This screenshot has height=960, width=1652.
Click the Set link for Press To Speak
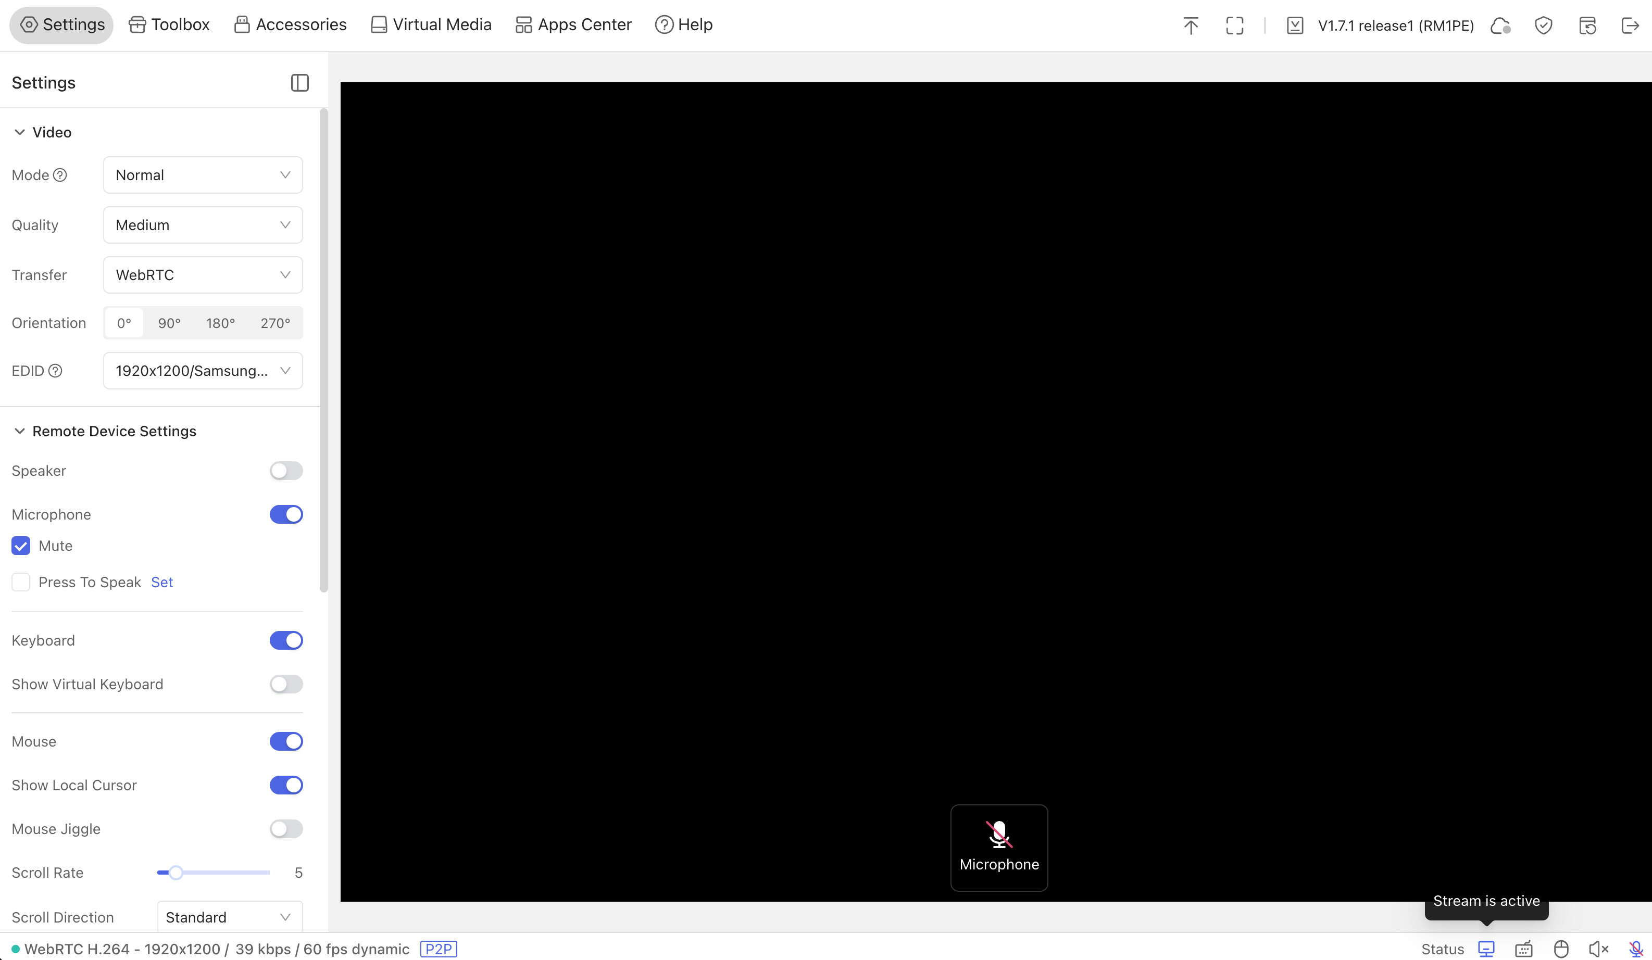pyautogui.click(x=162, y=582)
